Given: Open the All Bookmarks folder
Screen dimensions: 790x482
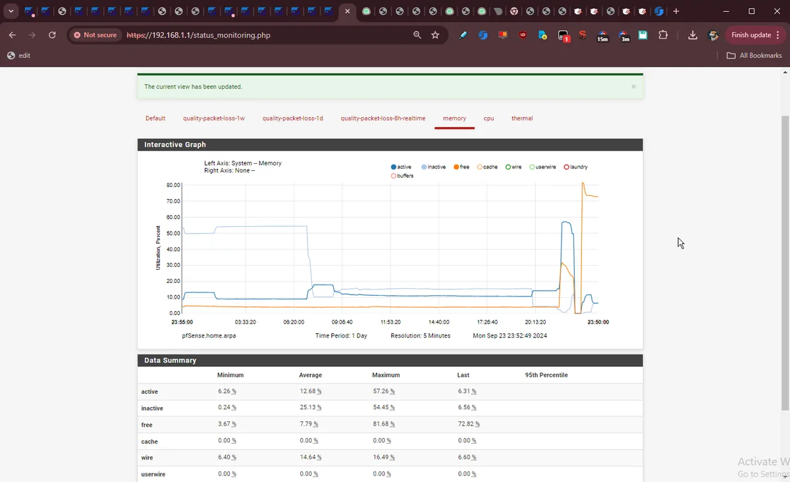Looking at the screenshot, I should pyautogui.click(x=754, y=55).
